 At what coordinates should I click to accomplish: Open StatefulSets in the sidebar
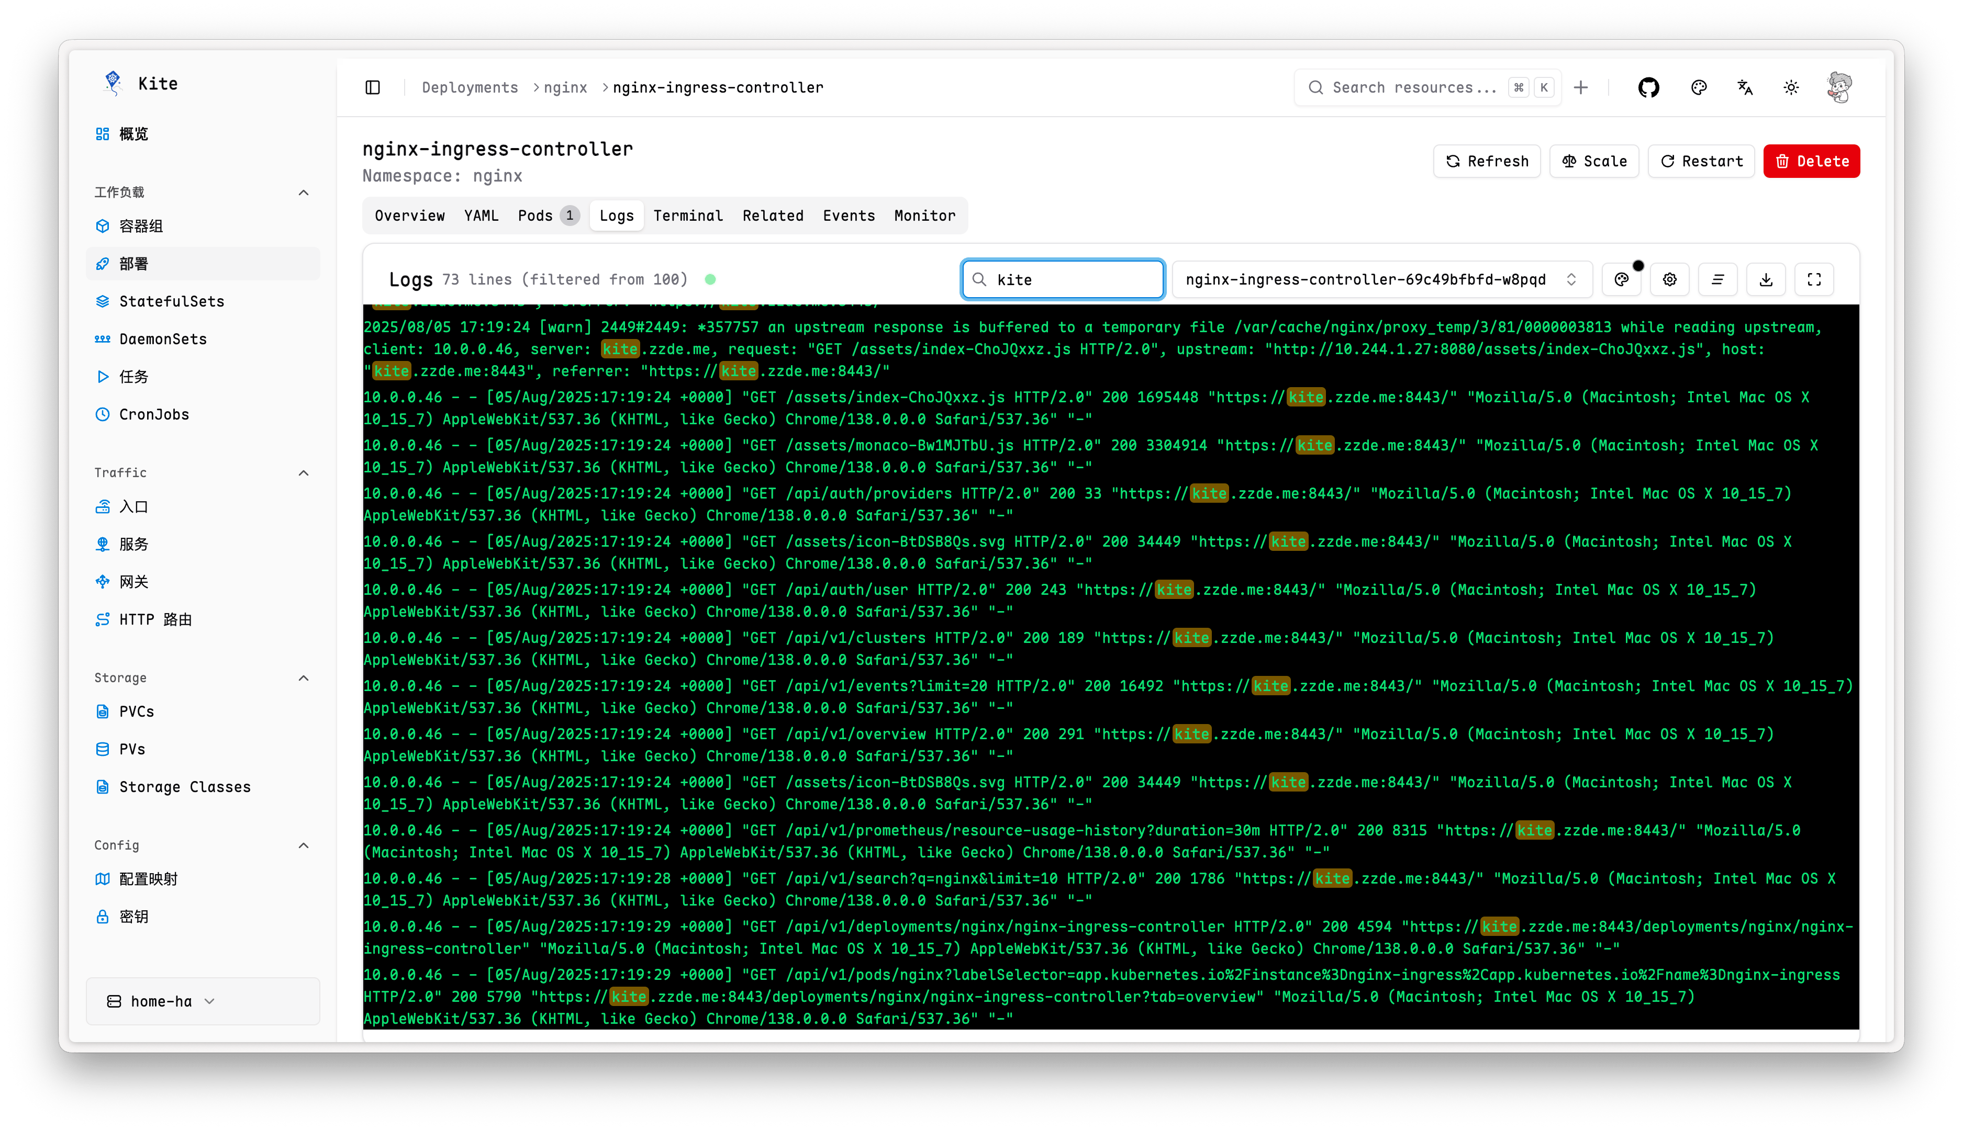pos(172,301)
